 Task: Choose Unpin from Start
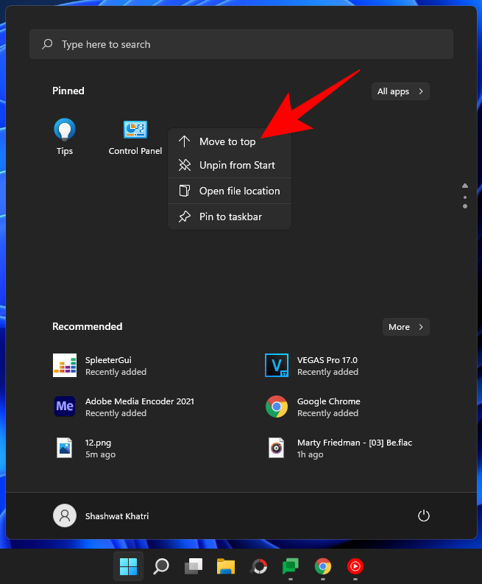click(230, 165)
